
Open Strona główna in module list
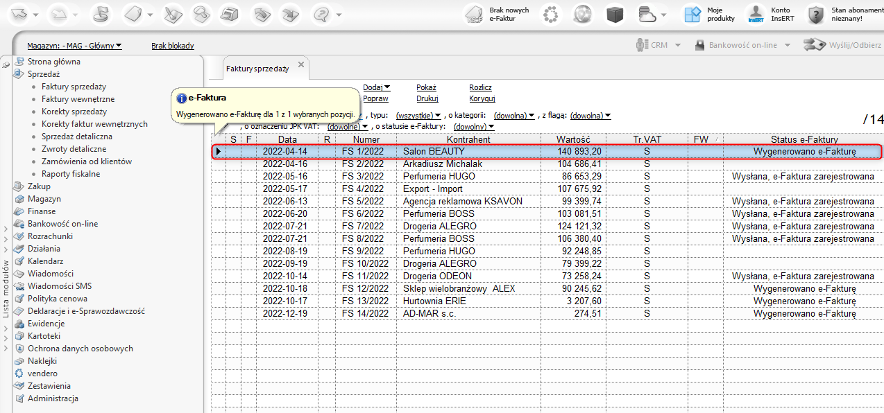[54, 62]
